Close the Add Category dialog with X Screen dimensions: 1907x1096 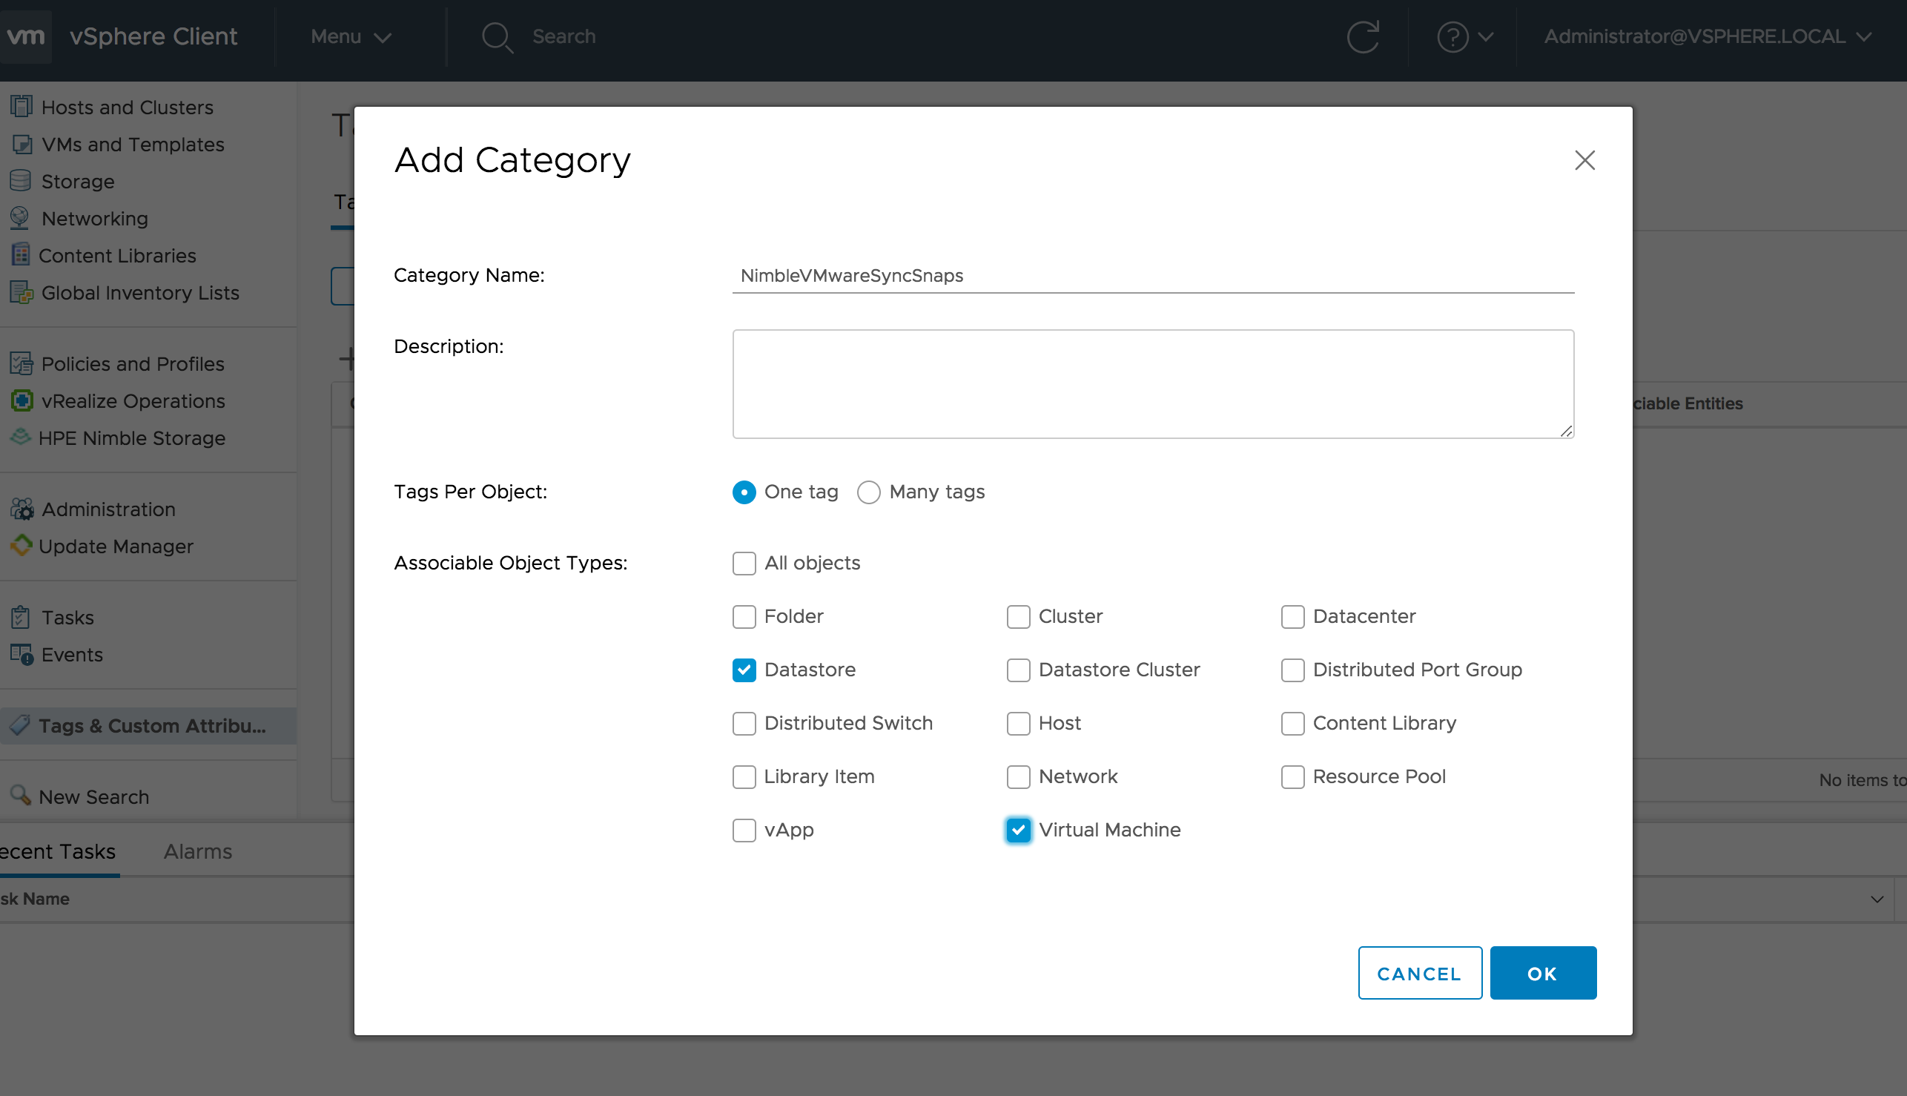pos(1585,159)
